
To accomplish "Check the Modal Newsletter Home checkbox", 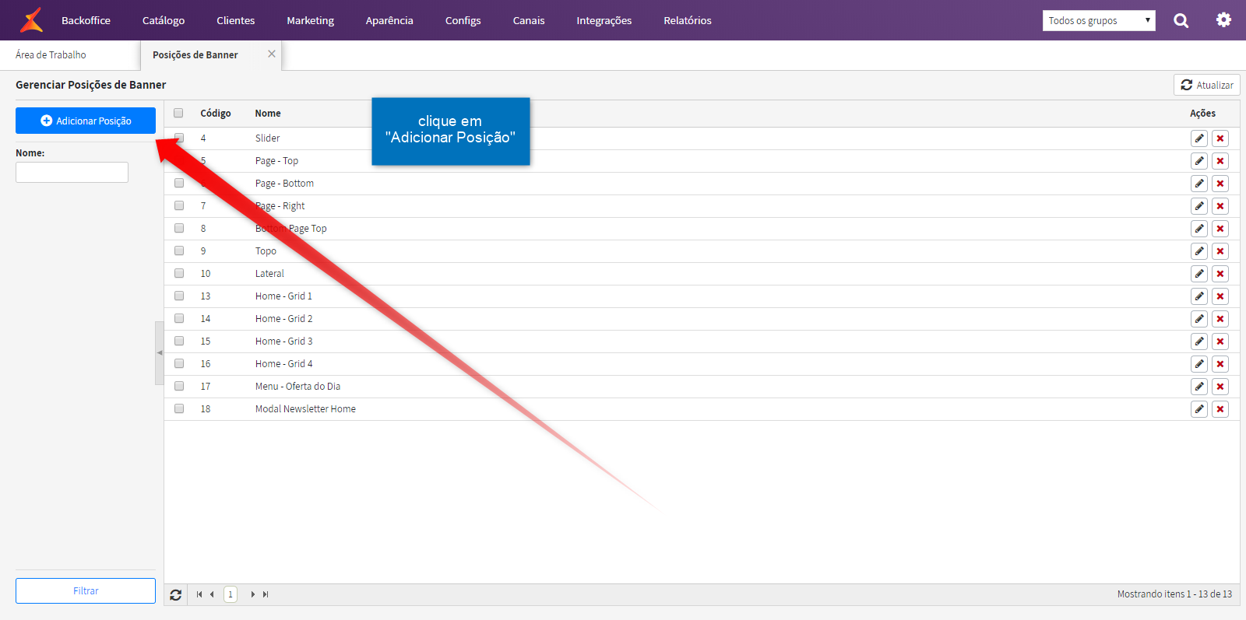I will pyautogui.click(x=179, y=409).
